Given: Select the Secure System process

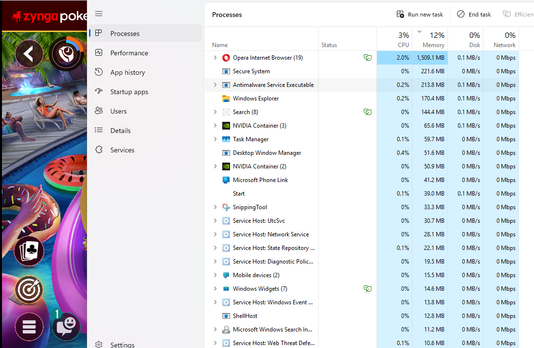Looking at the screenshot, I should point(361,71).
